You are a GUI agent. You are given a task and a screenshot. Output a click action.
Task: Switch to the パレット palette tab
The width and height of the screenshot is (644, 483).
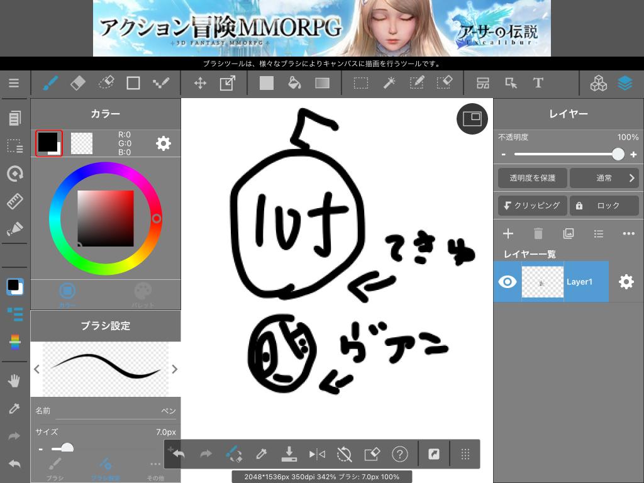coord(143,294)
